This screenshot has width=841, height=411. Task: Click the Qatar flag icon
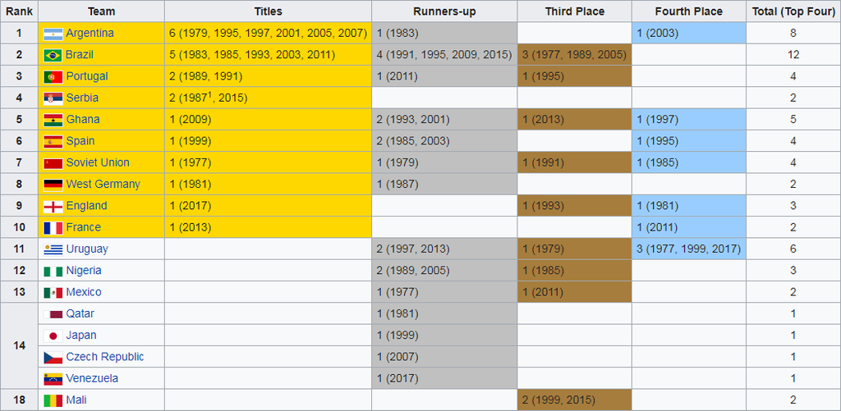pyautogui.click(x=53, y=314)
